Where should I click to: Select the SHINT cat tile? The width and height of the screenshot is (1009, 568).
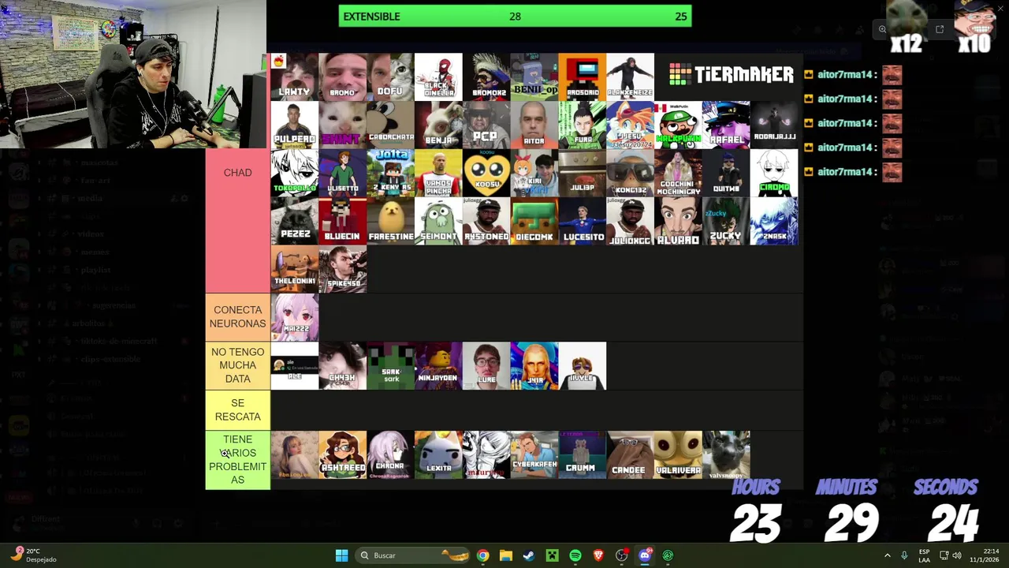[x=342, y=125]
